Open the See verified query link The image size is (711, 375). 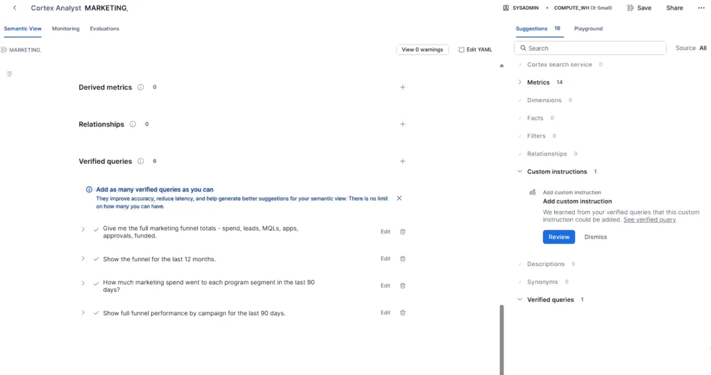coord(649,219)
